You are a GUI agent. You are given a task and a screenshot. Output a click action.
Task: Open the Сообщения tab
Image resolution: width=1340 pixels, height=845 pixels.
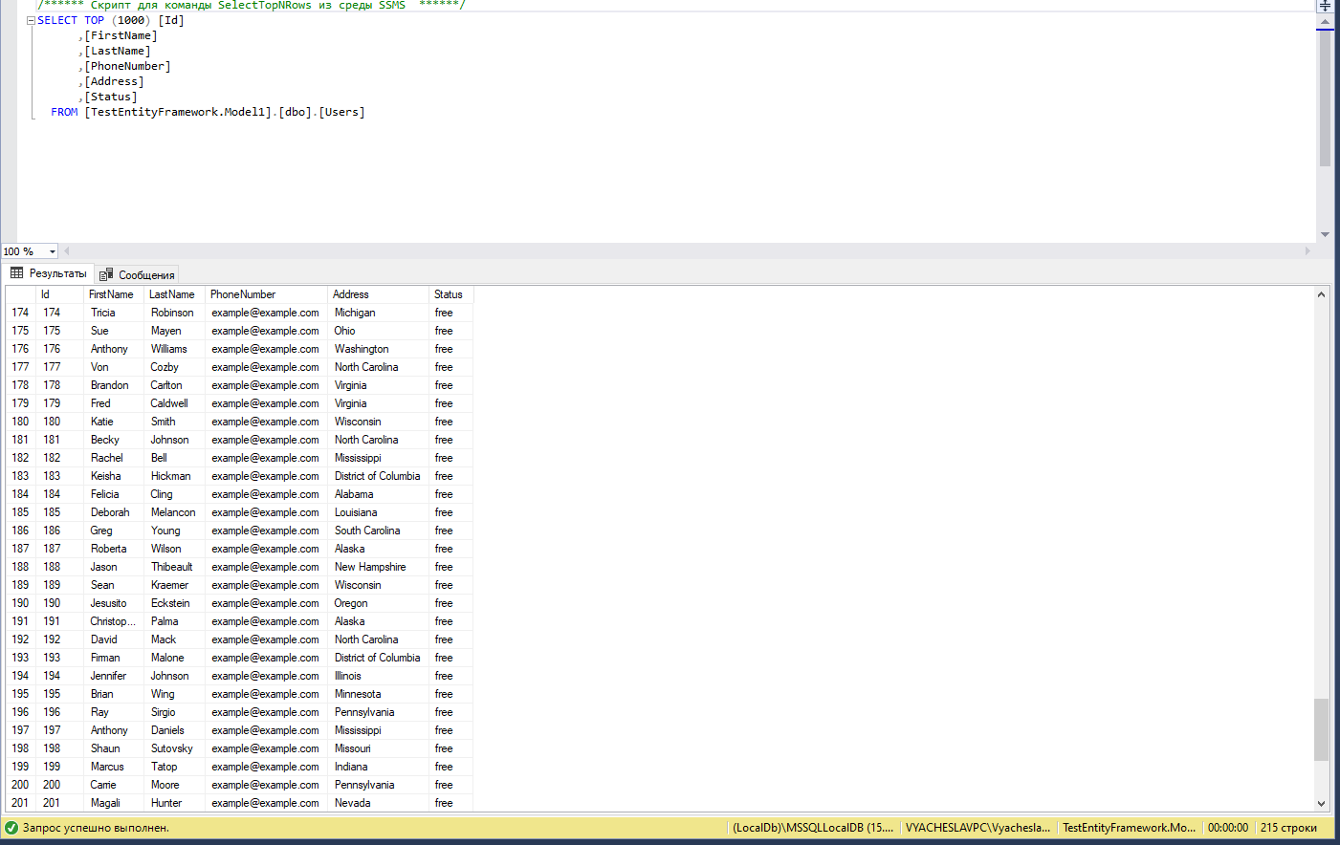[137, 274]
